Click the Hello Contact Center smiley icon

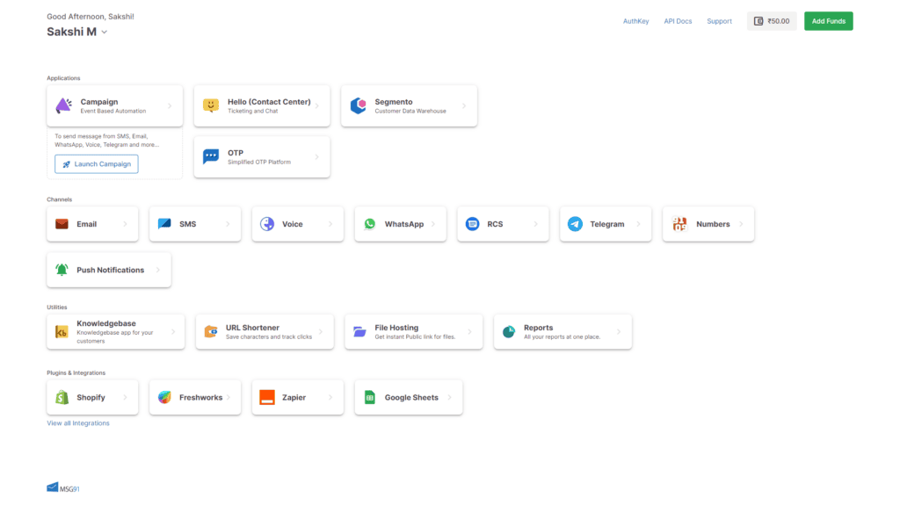tap(211, 105)
